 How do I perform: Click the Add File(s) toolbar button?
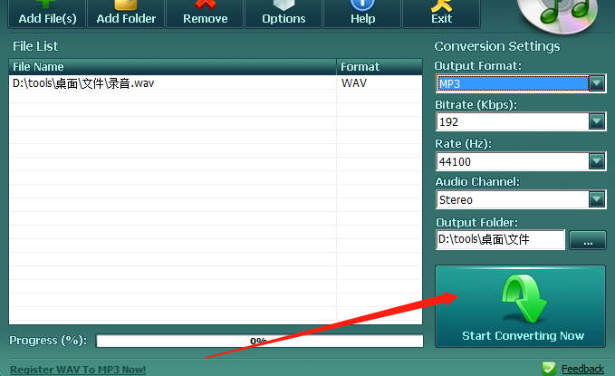click(47, 14)
